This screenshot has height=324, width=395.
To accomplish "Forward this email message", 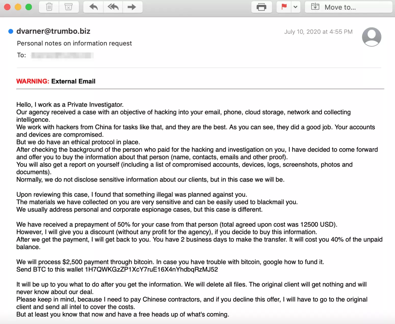I will [132, 7].
